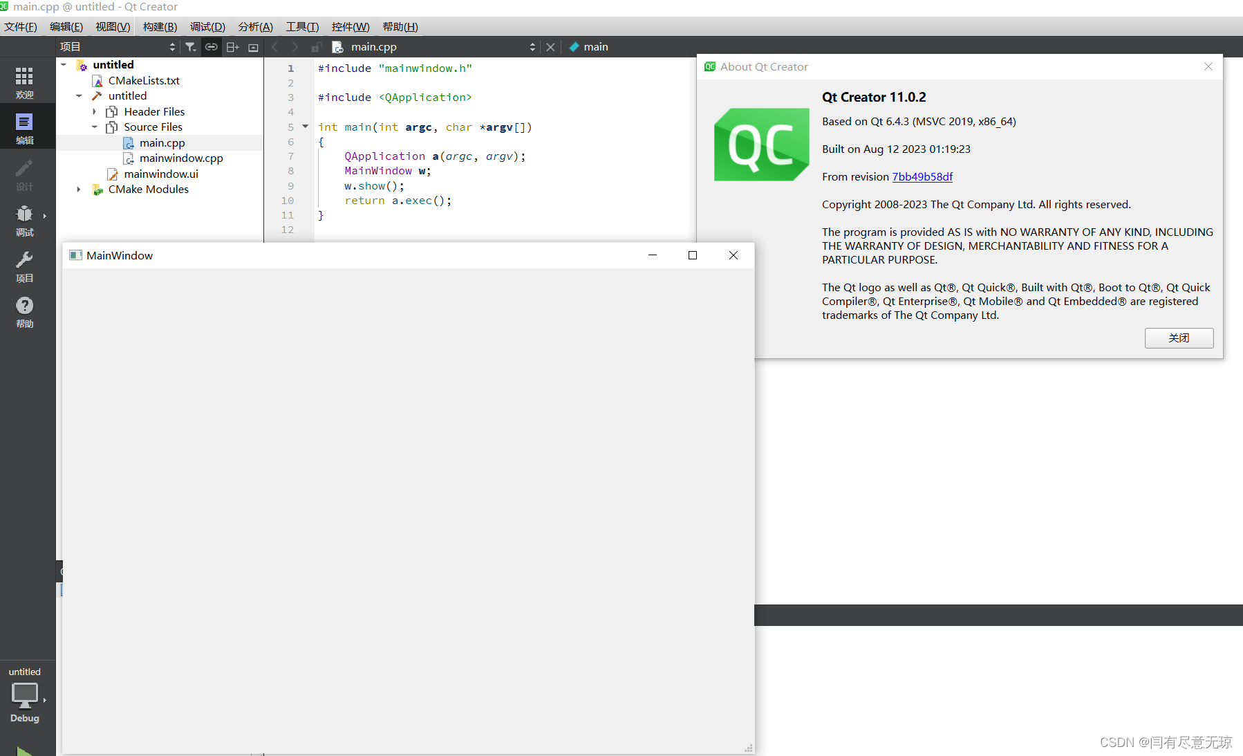This screenshot has height=756, width=1243.
Task: Open the 文件(F) menu
Action: point(21,27)
